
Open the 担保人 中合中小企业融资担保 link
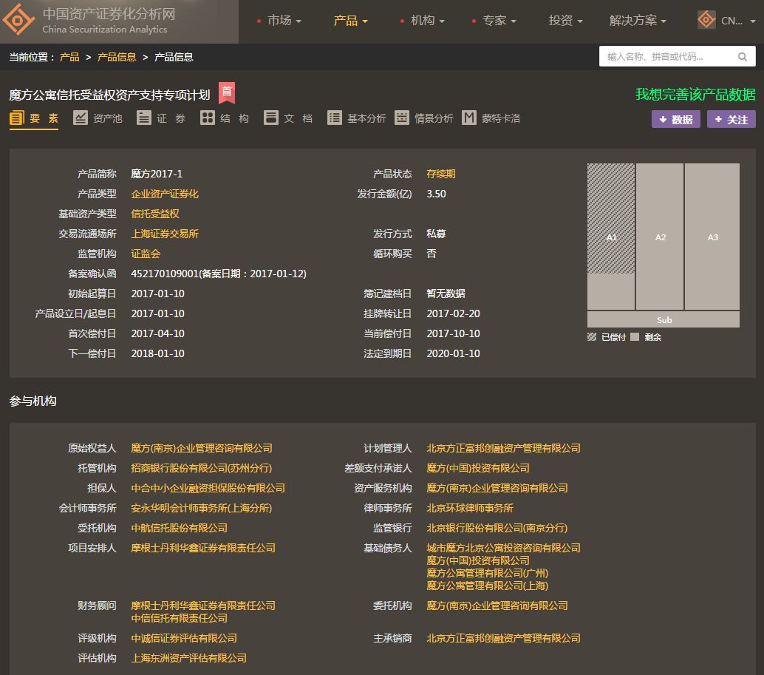pos(208,489)
